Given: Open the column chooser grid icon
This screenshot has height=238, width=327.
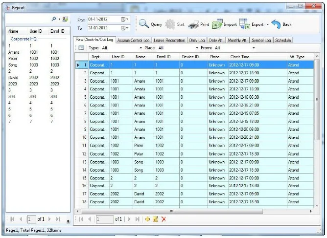Looking at the screenshot, I should pos(81,48).
